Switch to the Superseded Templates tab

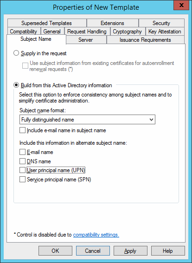(47, 23)
